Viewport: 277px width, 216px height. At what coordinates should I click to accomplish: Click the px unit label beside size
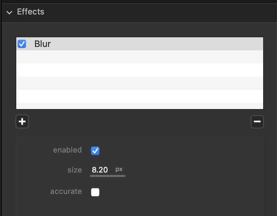(119, 169)
